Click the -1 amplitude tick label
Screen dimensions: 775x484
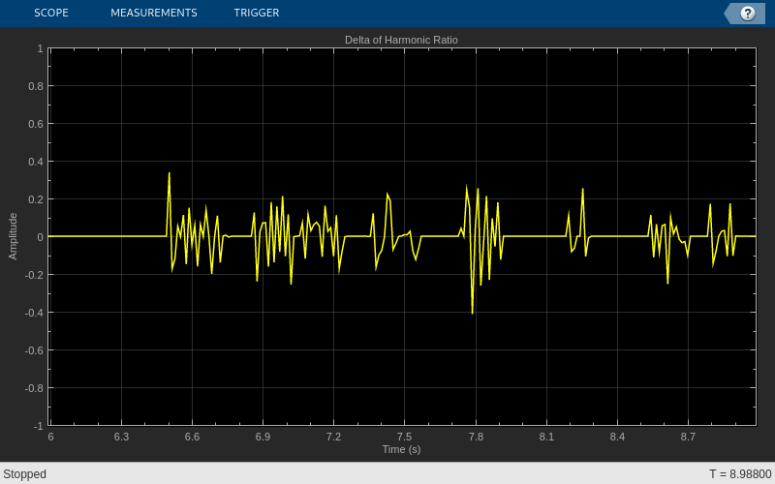pyautogui.click(x=38, y=426)
